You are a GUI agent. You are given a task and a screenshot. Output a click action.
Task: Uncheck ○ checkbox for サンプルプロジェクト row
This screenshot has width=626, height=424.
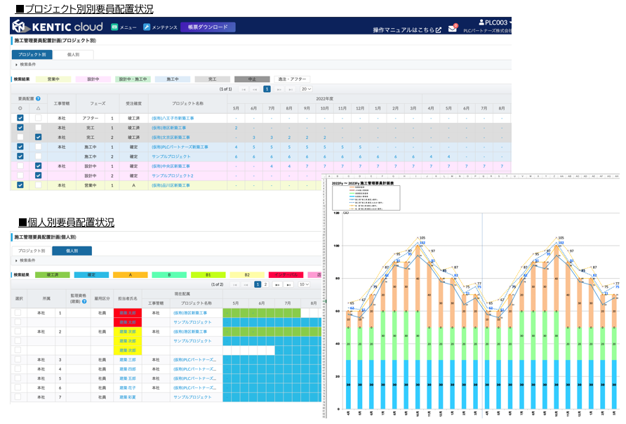[20, 156]
